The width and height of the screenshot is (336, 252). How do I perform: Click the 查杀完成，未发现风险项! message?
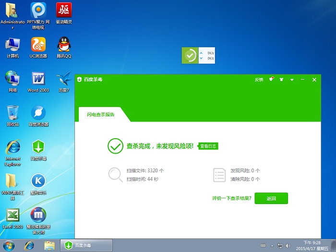pyautogui.click(x=160, y=146)
